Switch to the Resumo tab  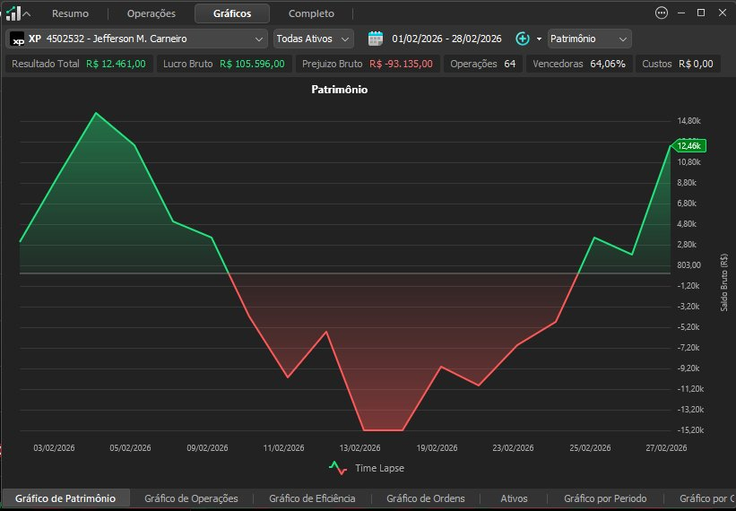[70, 13]
